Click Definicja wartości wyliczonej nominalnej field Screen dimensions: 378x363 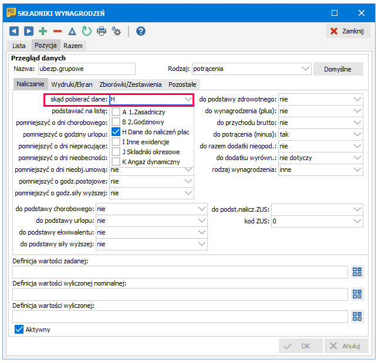tap(180, 294)
